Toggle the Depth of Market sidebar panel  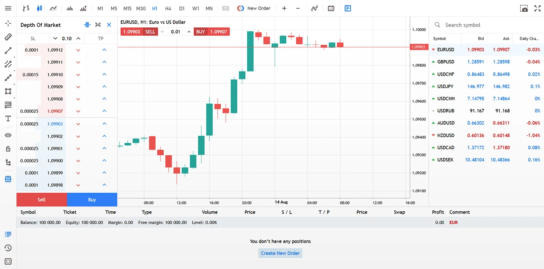click(x=8, y=179)
